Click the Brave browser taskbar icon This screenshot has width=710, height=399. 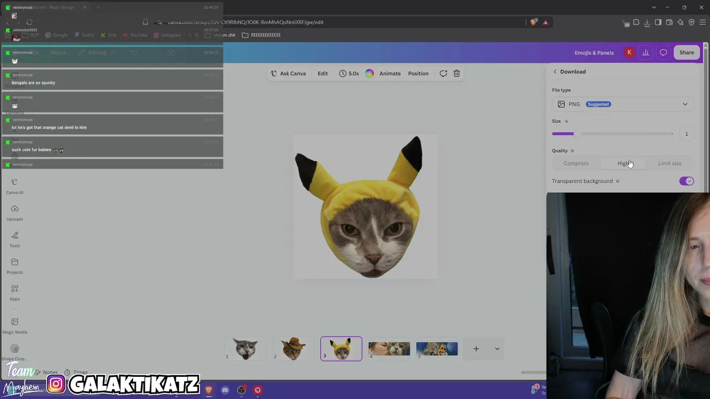coord(209,390)
